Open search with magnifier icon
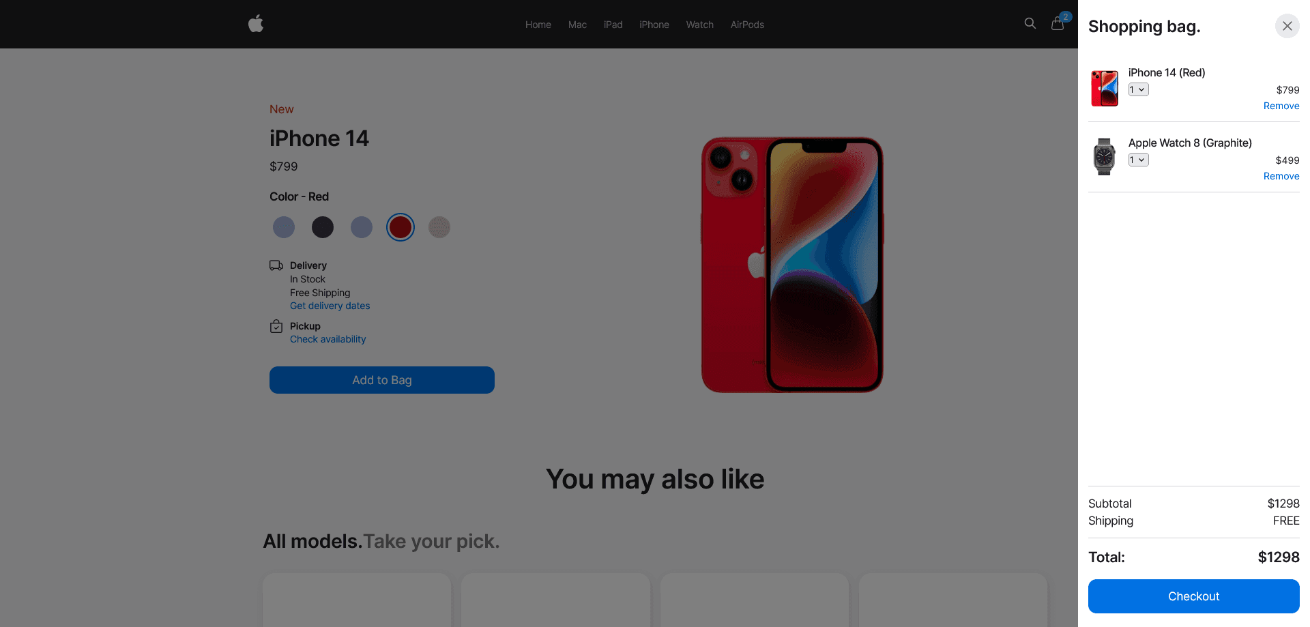Screen dimensions: 1310x627 click(x=1030, y=23)
